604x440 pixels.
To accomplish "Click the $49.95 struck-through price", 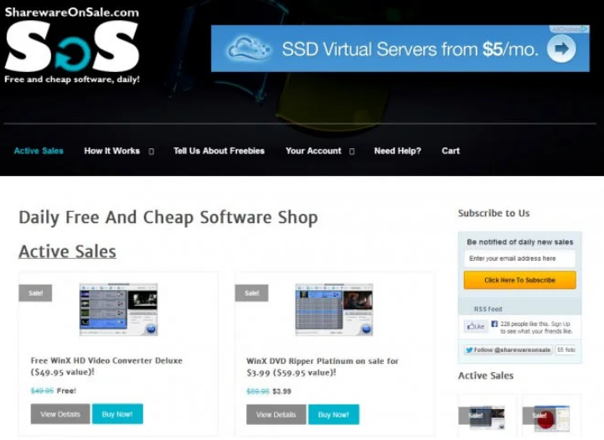I will [x=42, y=391].
